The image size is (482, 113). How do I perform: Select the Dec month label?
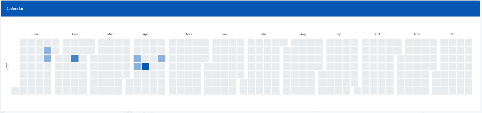click(x=452, y=34)
